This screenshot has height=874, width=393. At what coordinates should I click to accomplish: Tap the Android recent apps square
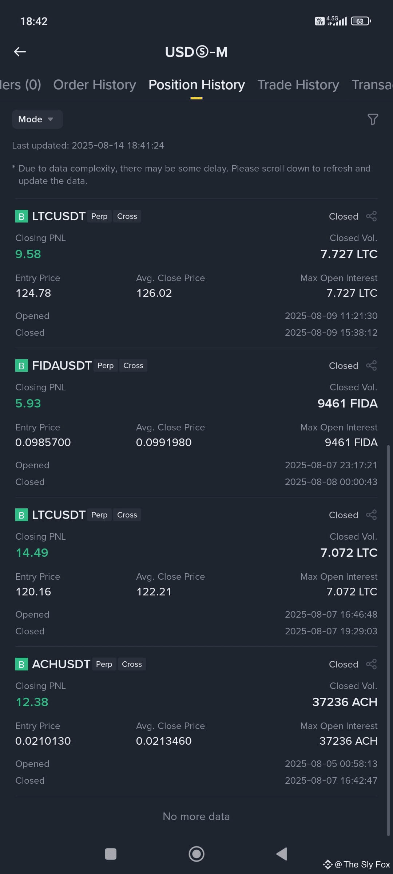pyautogui.click(x=111, y=854)
